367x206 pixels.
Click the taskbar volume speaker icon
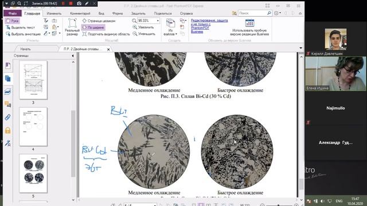[322, 201]
